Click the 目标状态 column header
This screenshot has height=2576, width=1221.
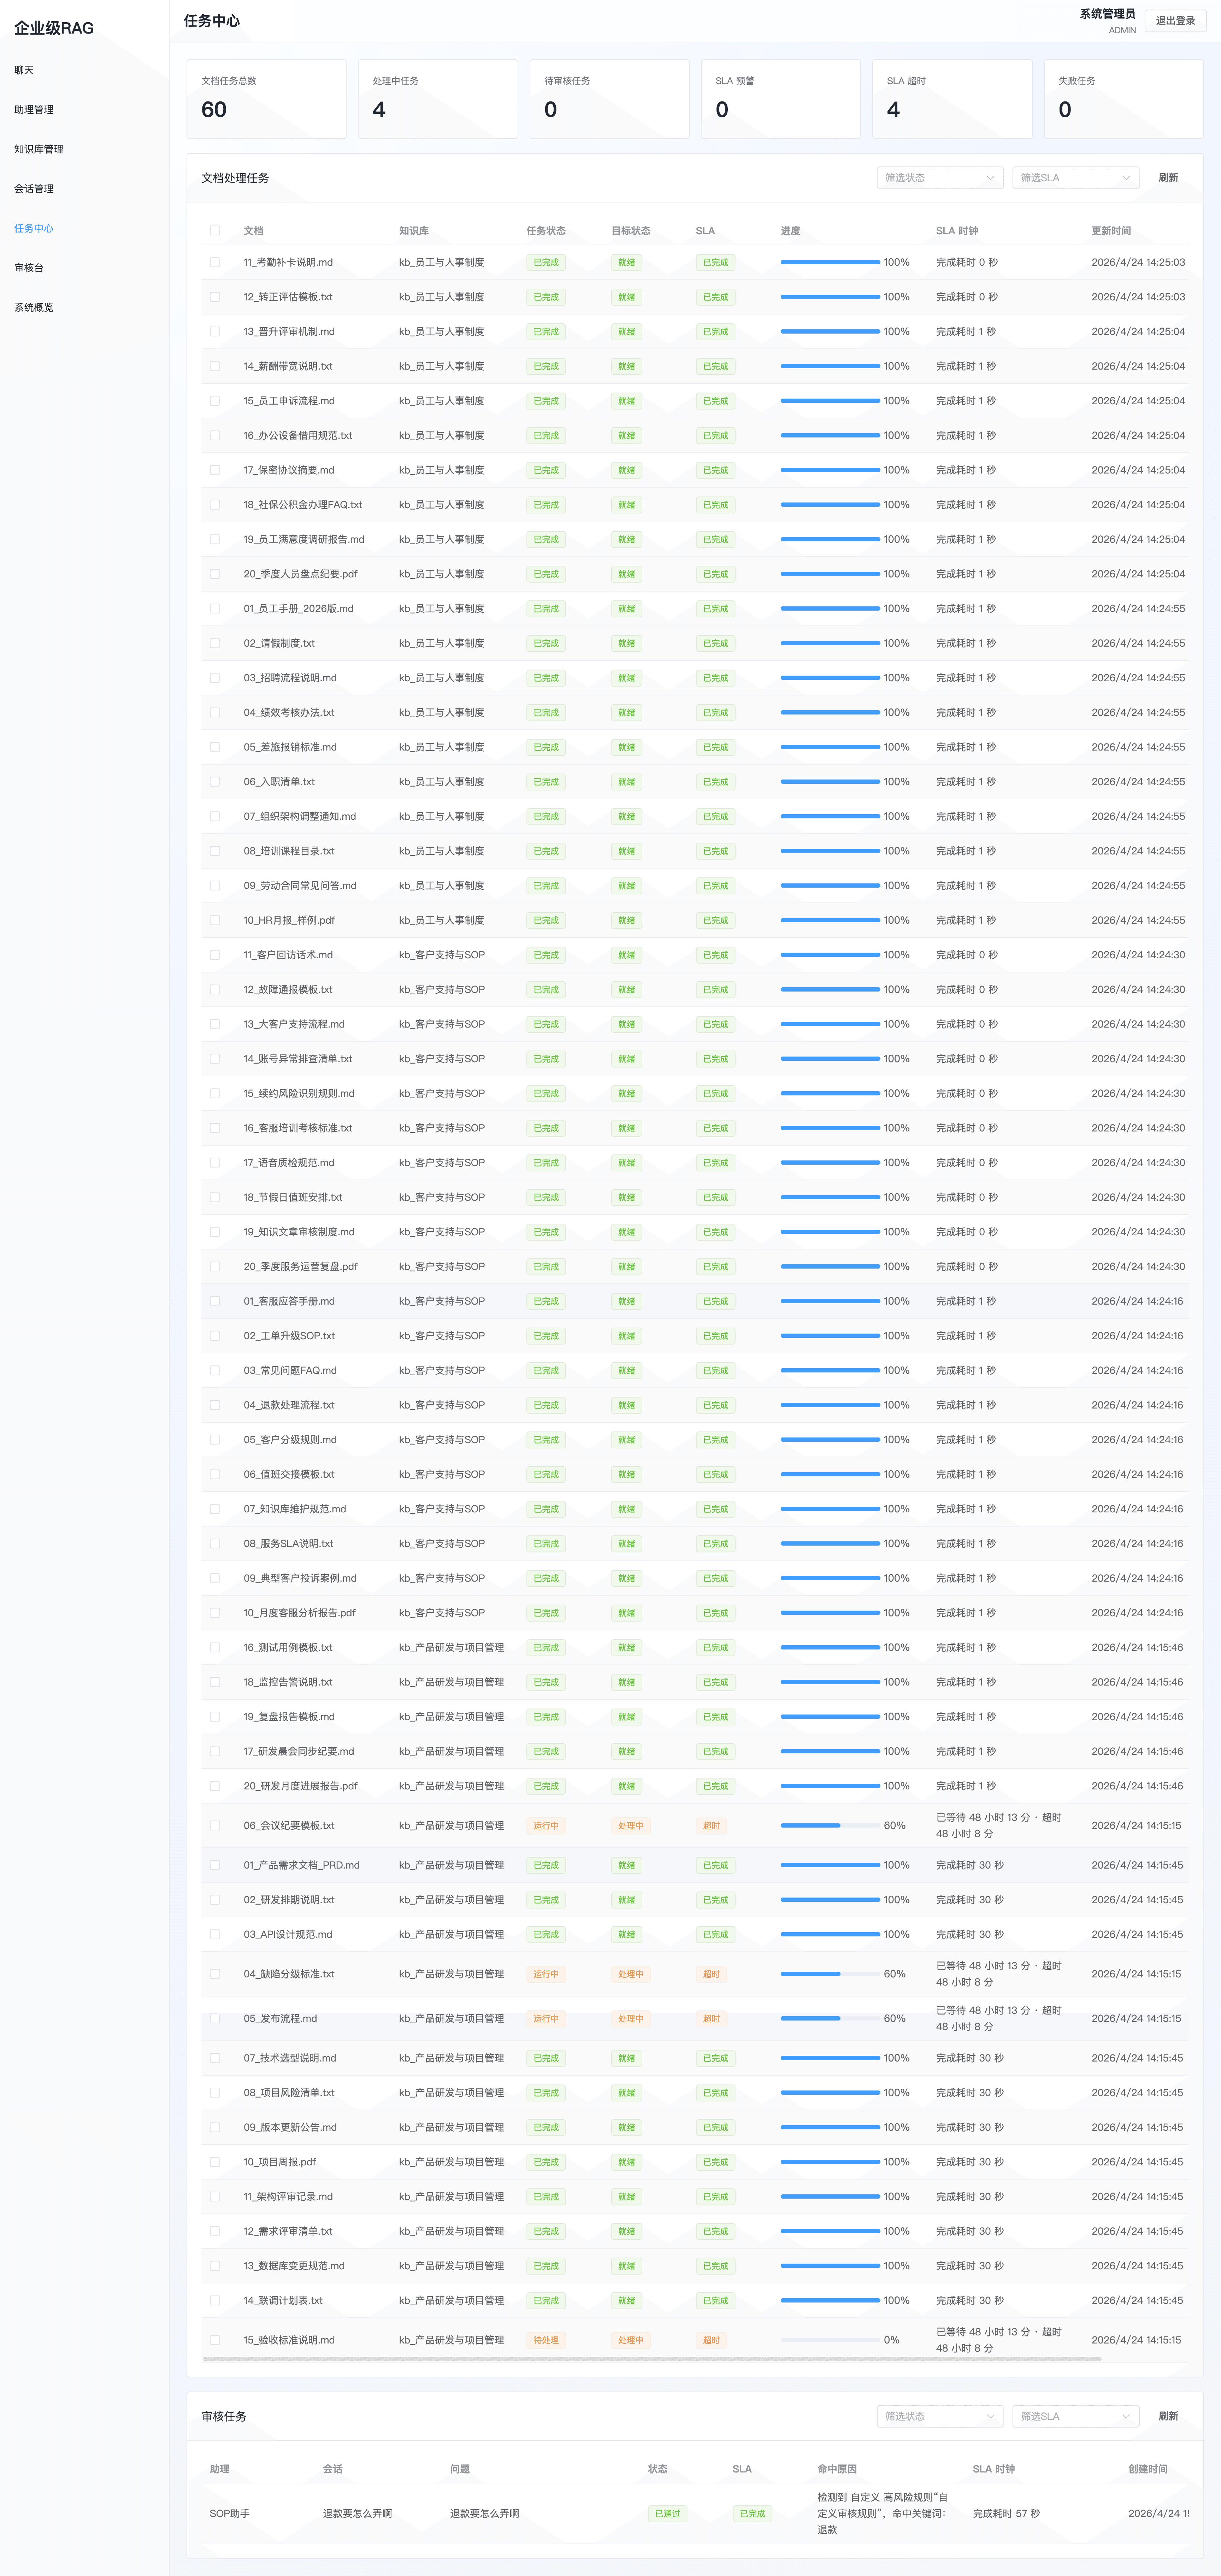(631, 231)
